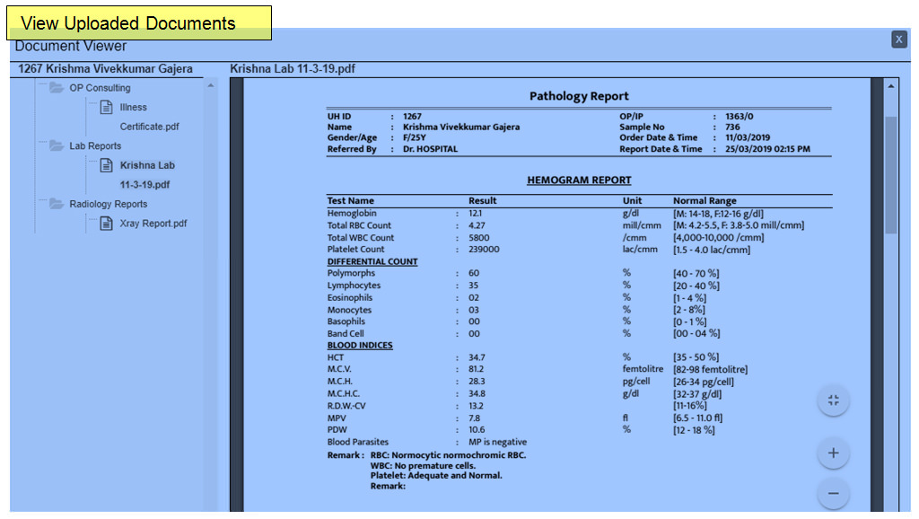Select the Lab Reports tree node
The height and width of the screenshot is (519, 919).
tap(95, 146)
